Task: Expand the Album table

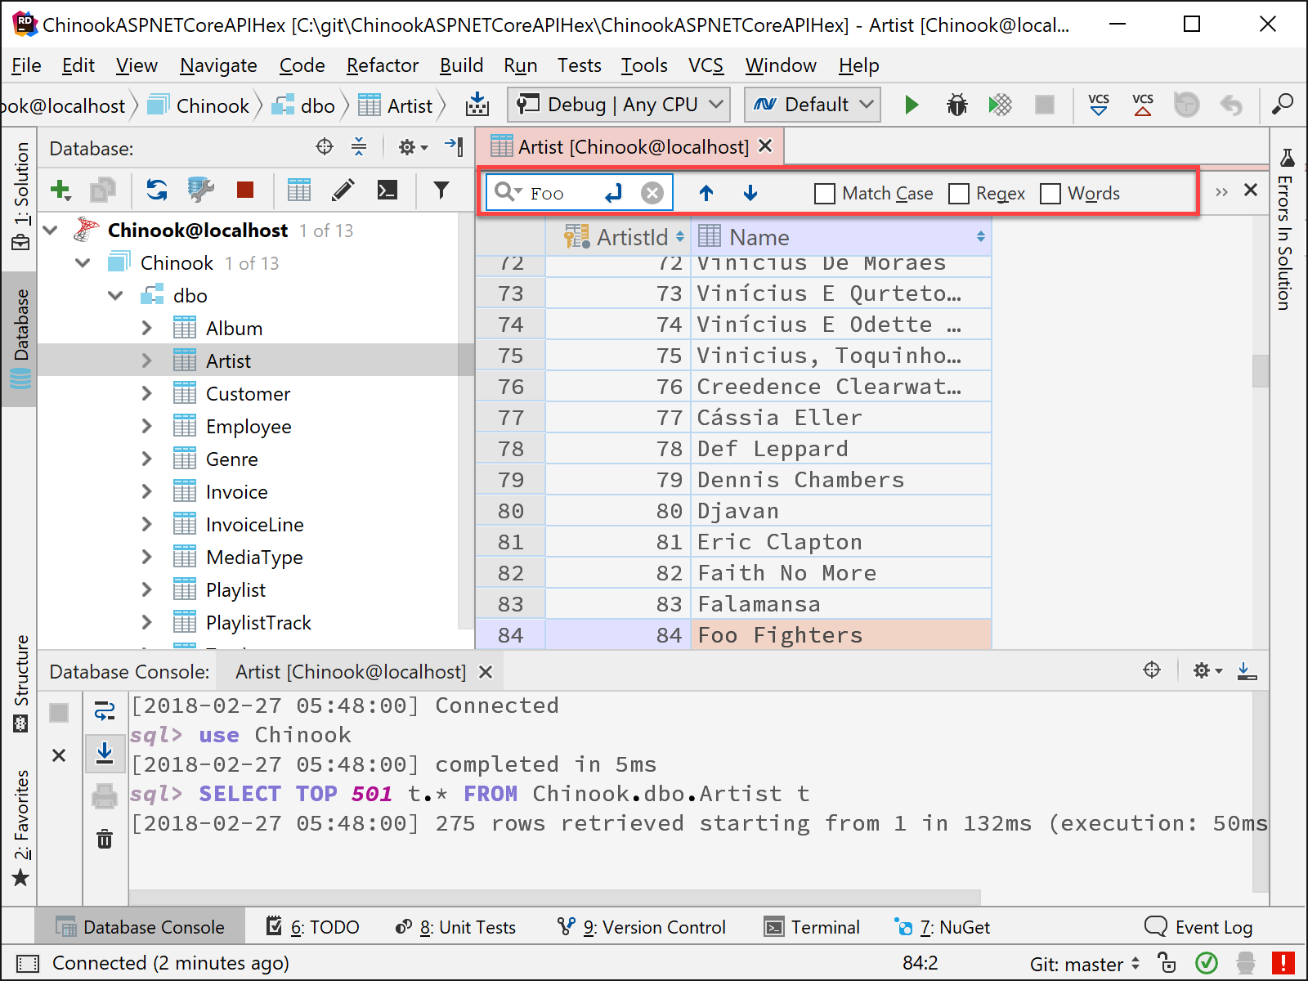Action: pyautogui.click(x=147, y=329)
